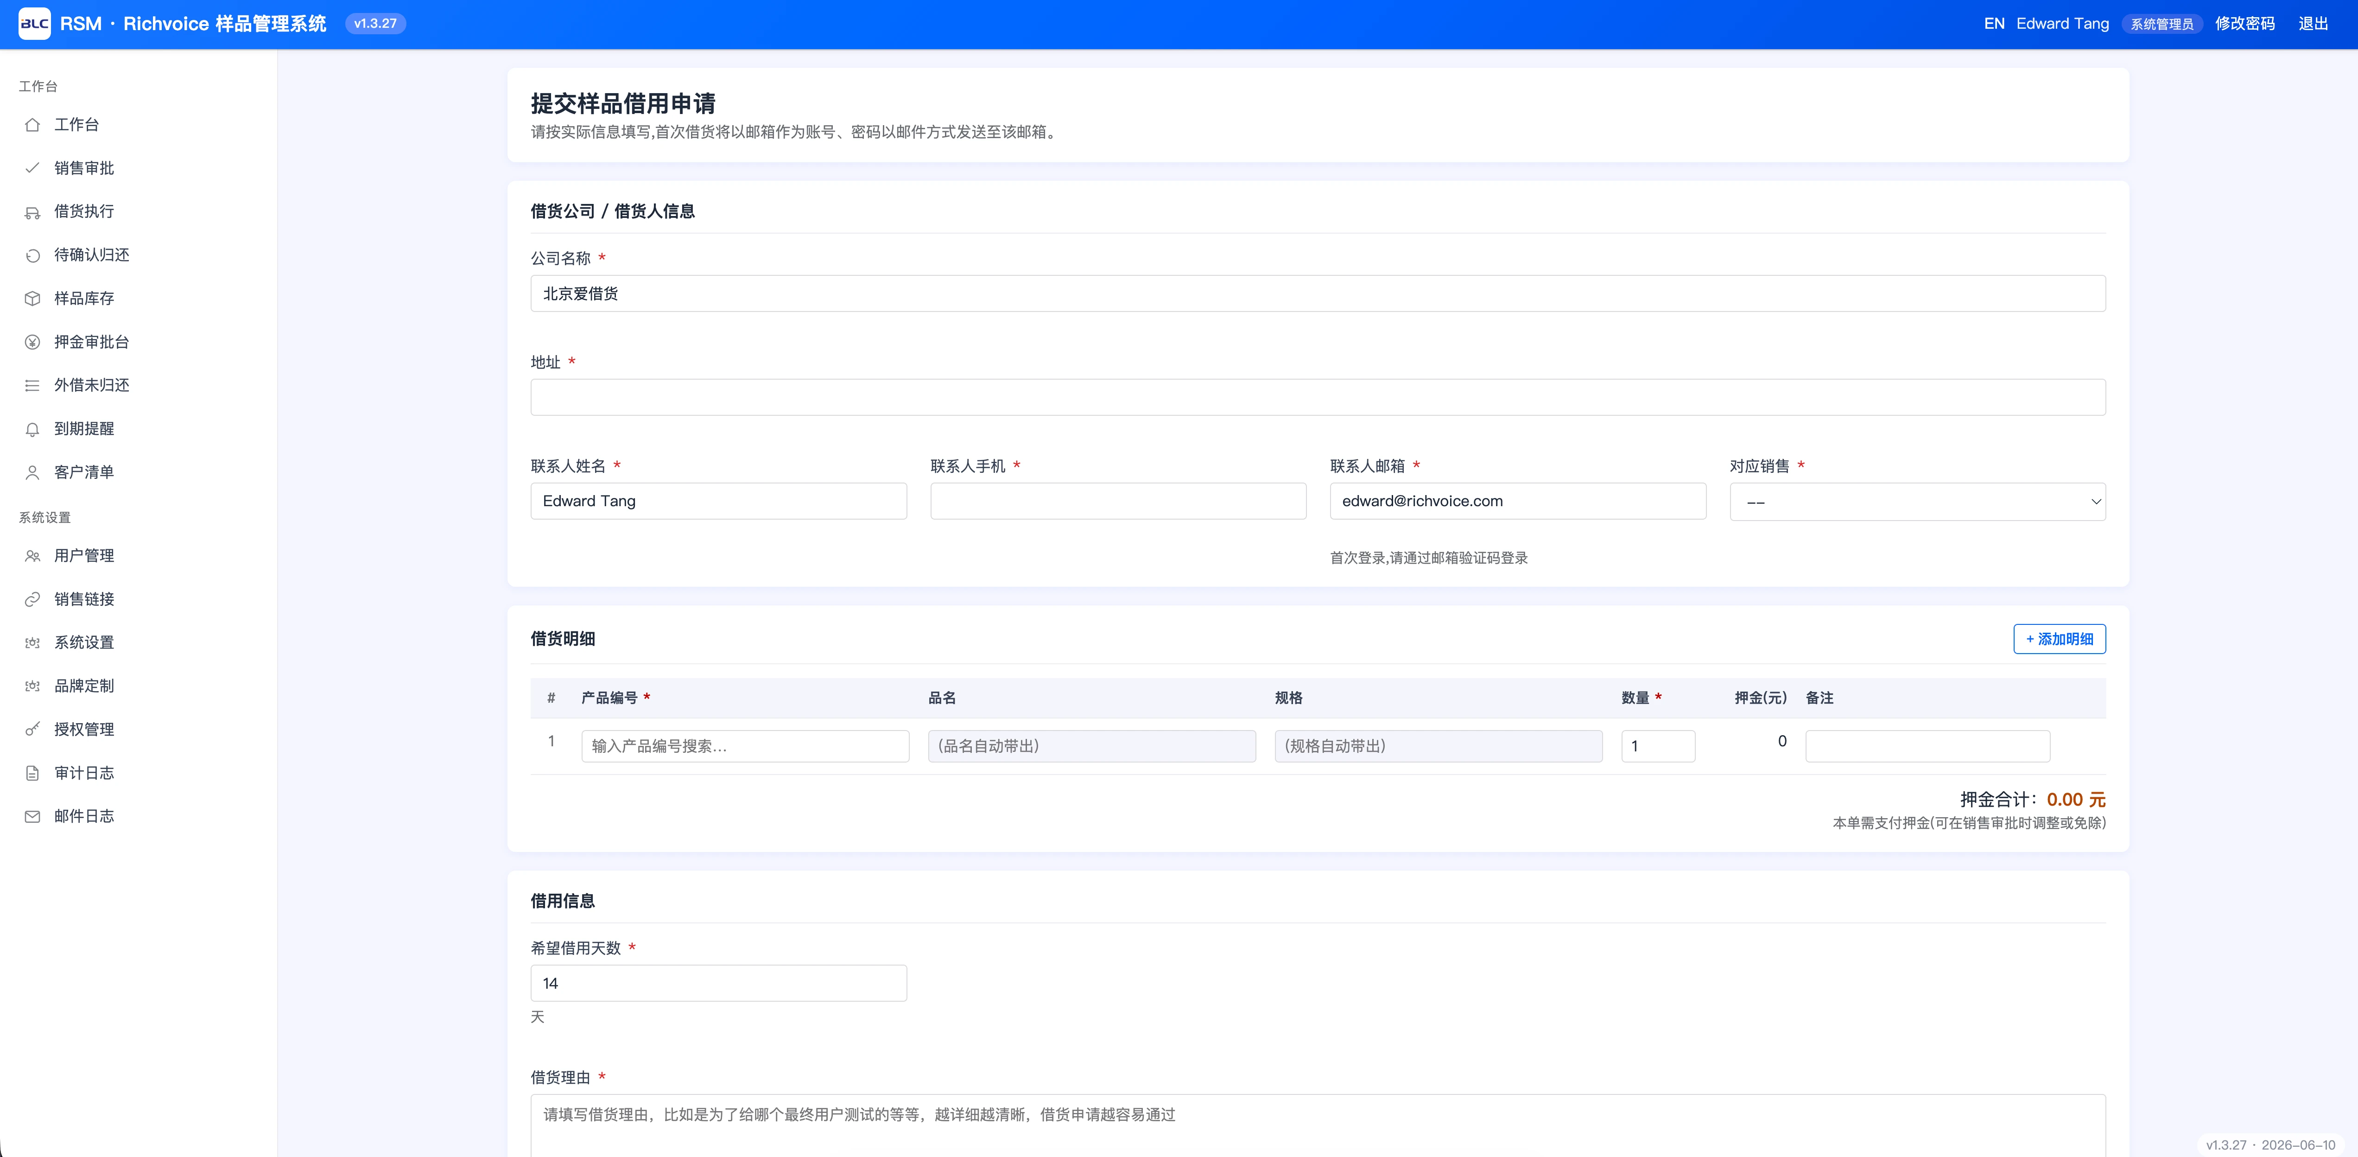
Task: Click the 品牌定制 gear icon
Action: tap(32, 686)
